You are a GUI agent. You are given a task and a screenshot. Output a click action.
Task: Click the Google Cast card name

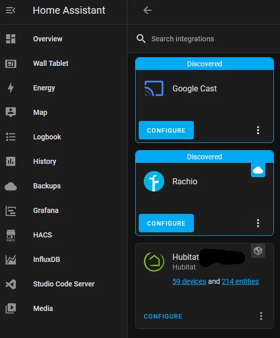194,89
